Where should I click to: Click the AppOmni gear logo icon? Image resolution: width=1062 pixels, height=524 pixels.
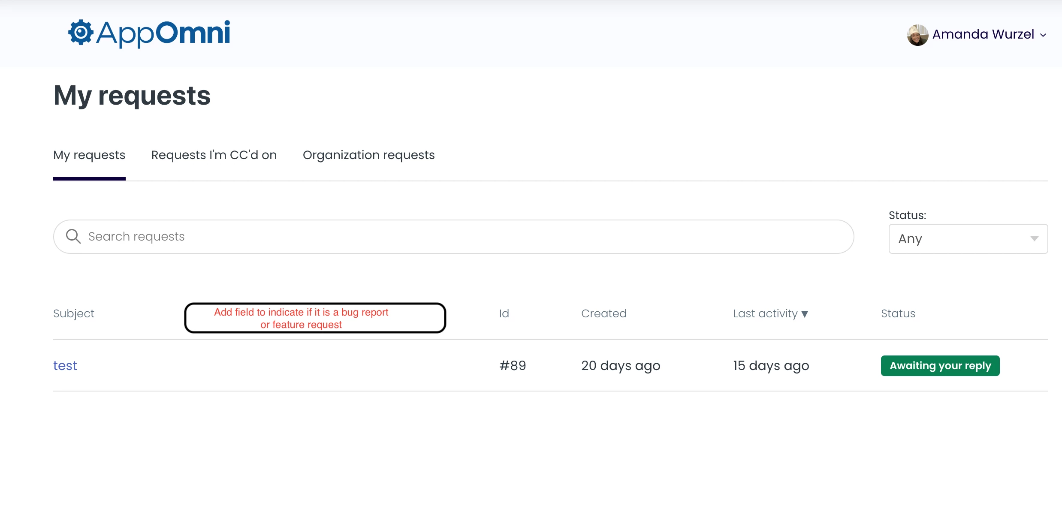pos(80,33)
